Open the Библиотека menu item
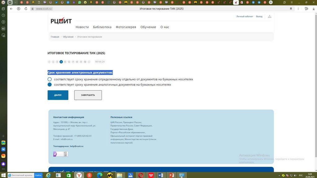This screenshot has width=317, height=178. (x=102, y=27)
